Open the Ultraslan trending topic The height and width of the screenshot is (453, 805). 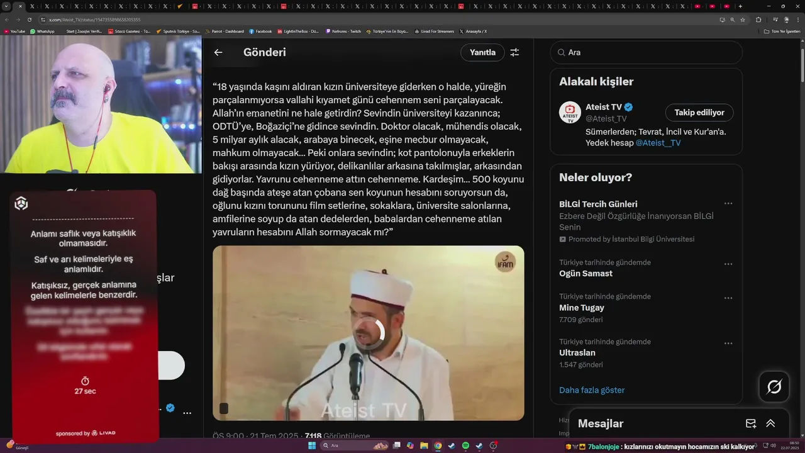coord(577,353)
